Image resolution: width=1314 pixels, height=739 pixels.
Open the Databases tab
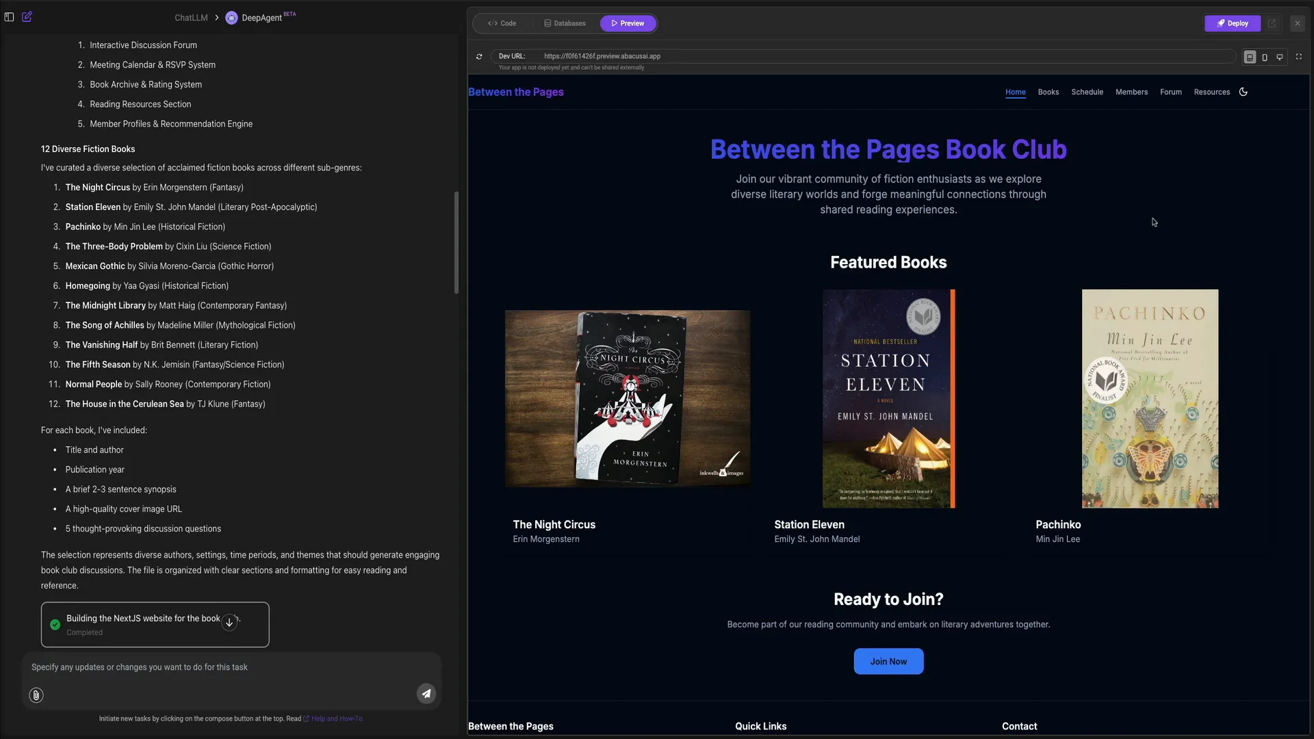pyautogui.click(x=565, y=23)
